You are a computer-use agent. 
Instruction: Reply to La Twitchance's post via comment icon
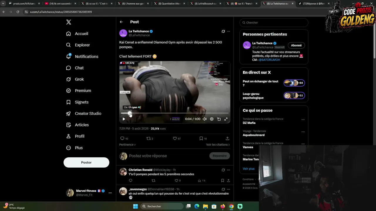(x=122, y=138)
